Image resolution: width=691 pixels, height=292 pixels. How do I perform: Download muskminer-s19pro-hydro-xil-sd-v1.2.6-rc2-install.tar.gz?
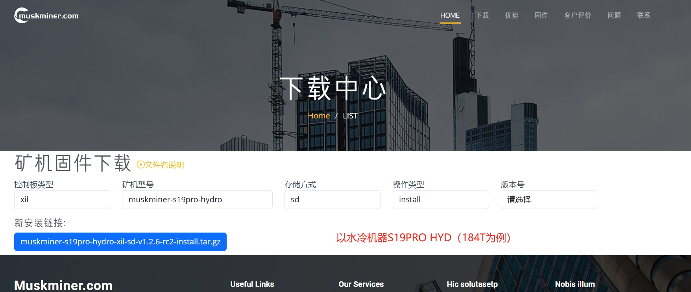(120, 242)
